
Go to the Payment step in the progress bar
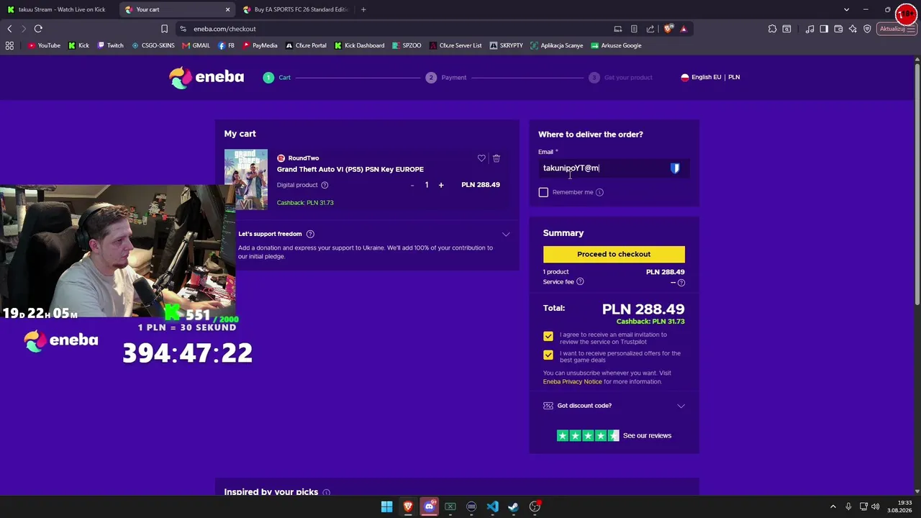pos(446,78)
